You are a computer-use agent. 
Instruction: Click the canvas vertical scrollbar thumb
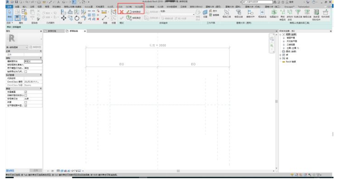[276, 101]
